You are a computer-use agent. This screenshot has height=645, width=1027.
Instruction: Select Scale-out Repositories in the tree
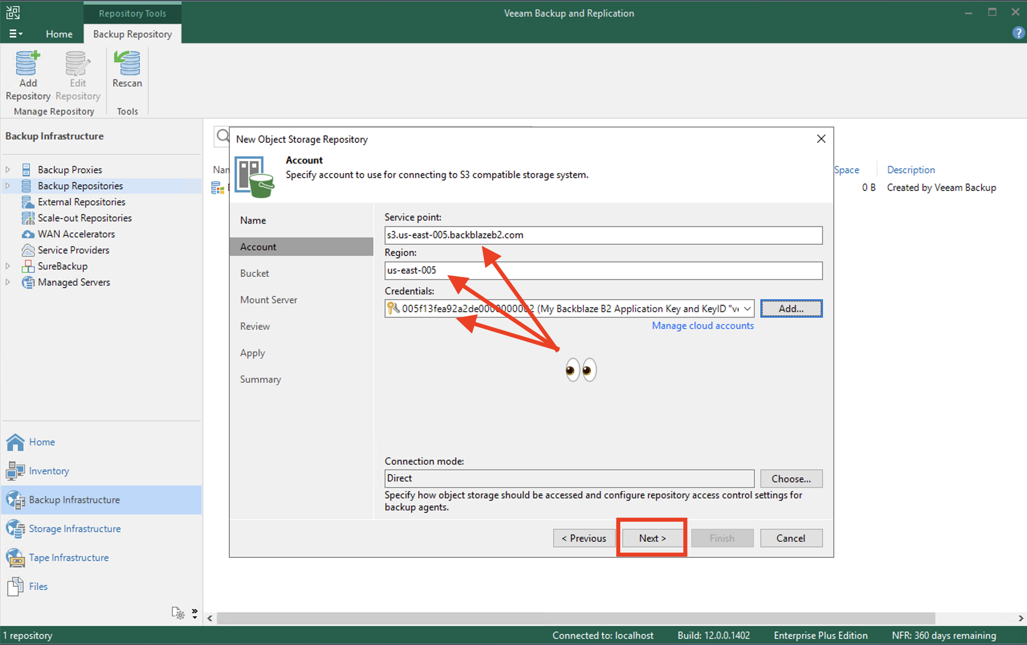[84, 218]
